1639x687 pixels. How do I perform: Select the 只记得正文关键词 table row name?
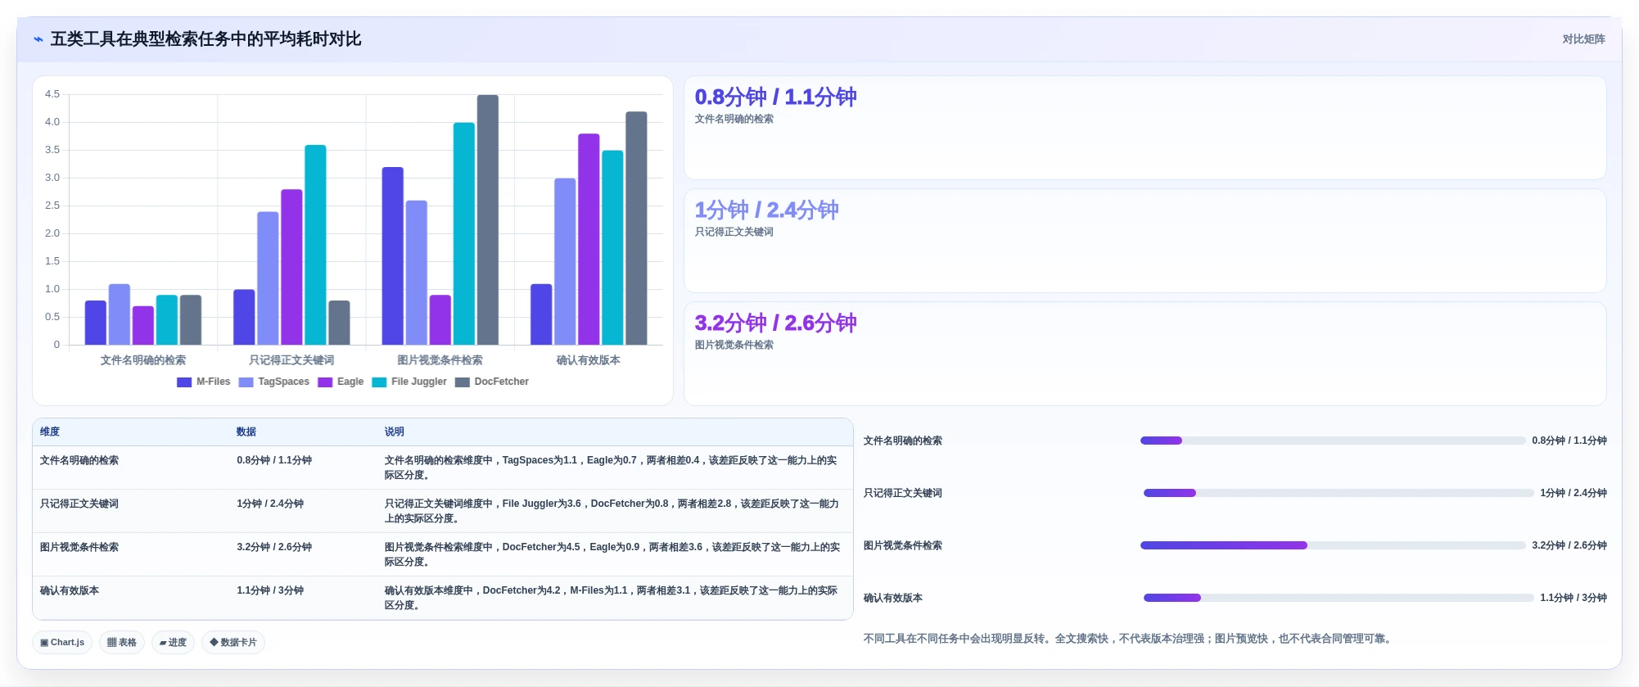click(x=79, y=504)
